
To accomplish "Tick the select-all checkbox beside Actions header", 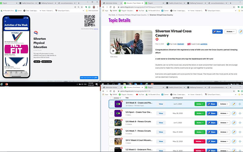I will (111, 98).
